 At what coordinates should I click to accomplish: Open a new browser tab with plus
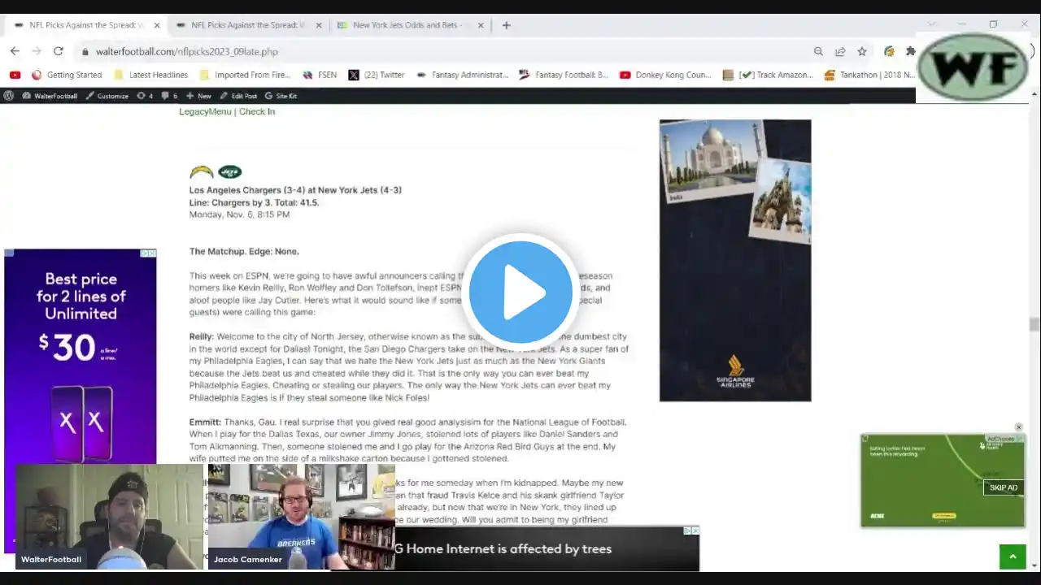(x=506, y=25)
